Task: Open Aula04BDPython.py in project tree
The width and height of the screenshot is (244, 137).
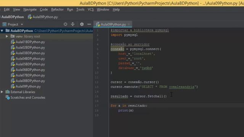Action: 30,59
